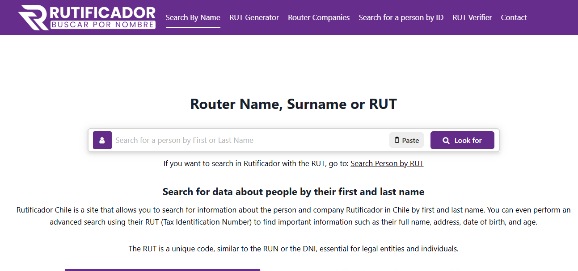Follow the Search Person by RUT link
Screen dimensions: 578x271
pos(387,163)
